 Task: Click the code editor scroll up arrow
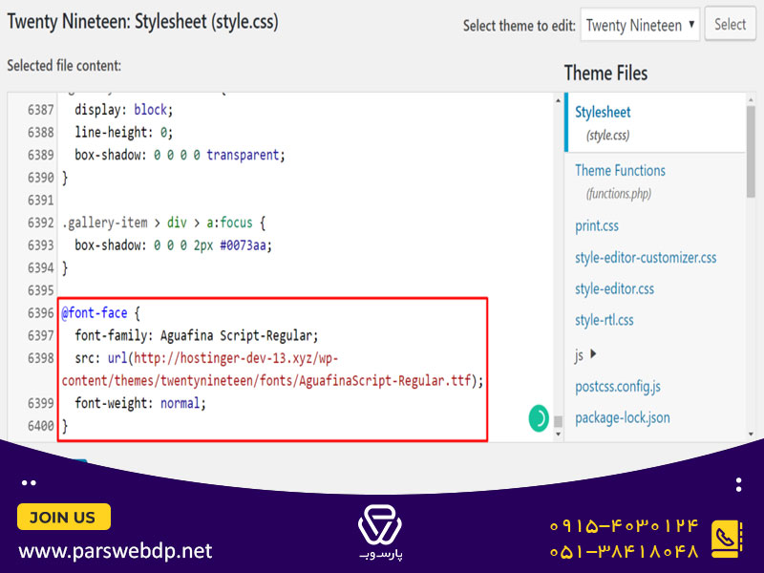coord(558,100)
